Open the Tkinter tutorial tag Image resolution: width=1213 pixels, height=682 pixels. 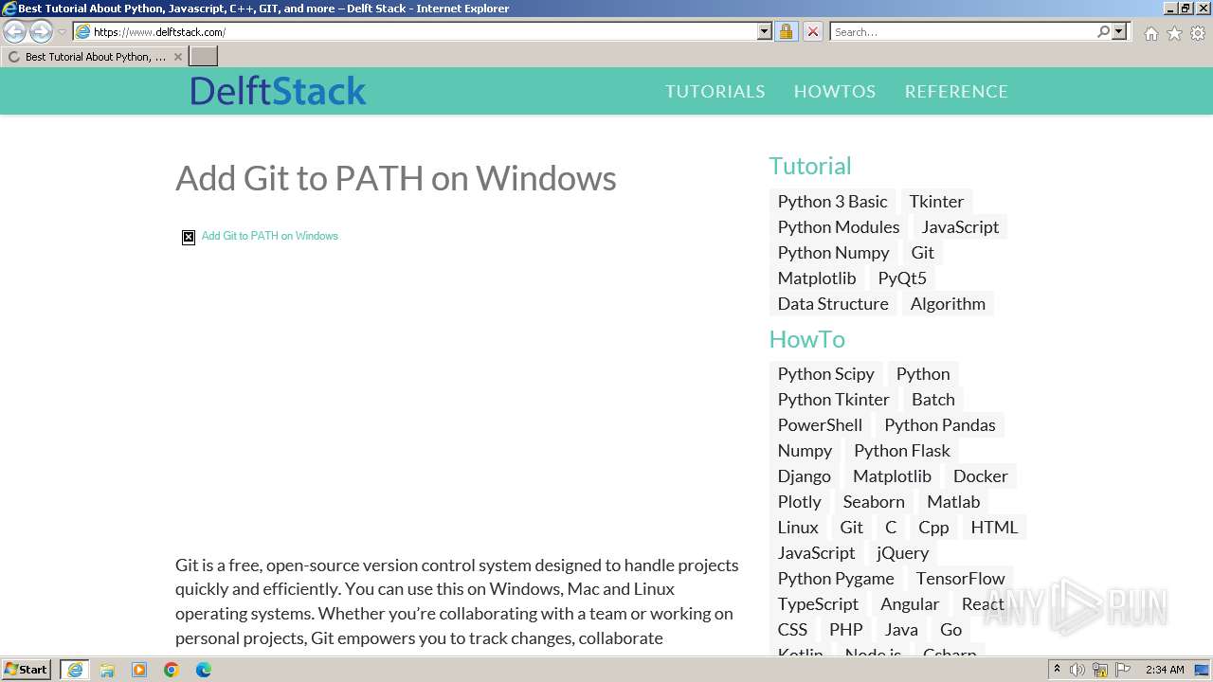936,201
